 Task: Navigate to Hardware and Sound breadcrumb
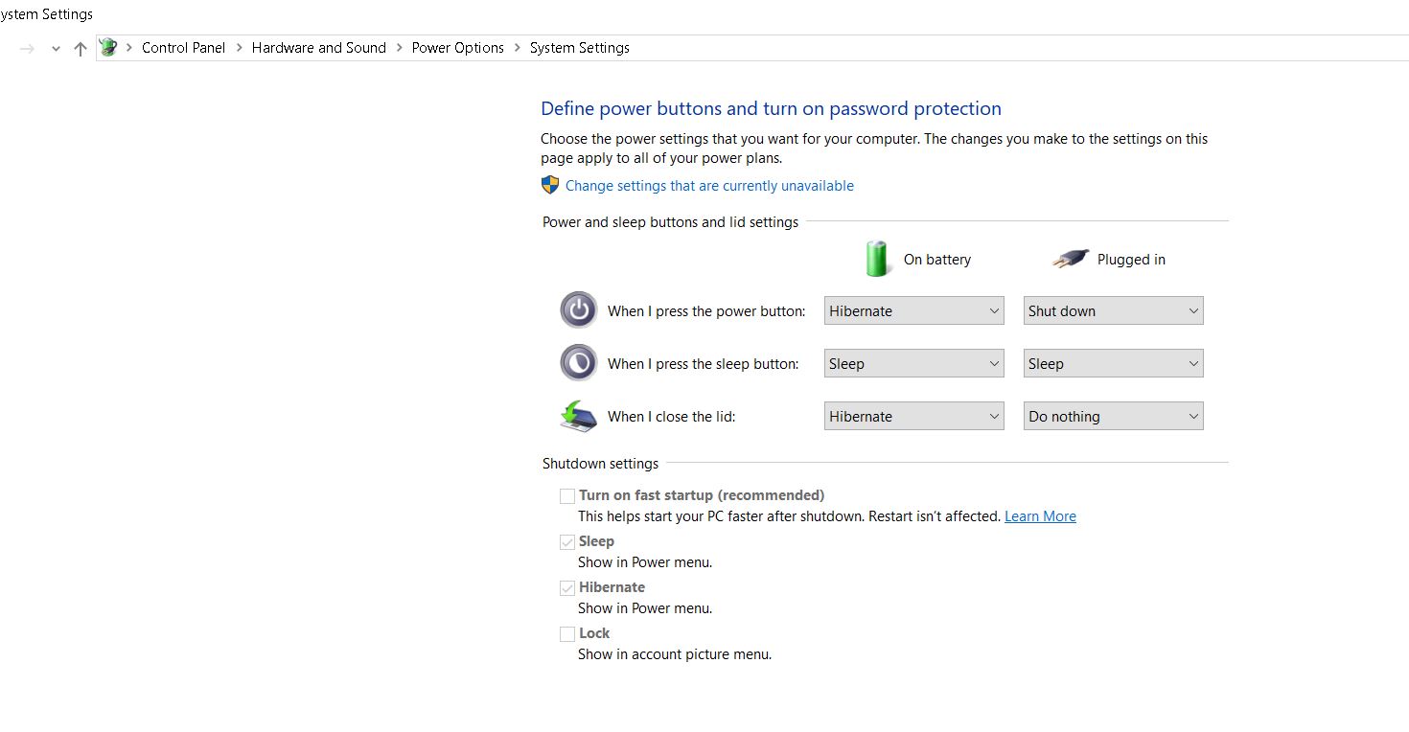coord(318,48)
